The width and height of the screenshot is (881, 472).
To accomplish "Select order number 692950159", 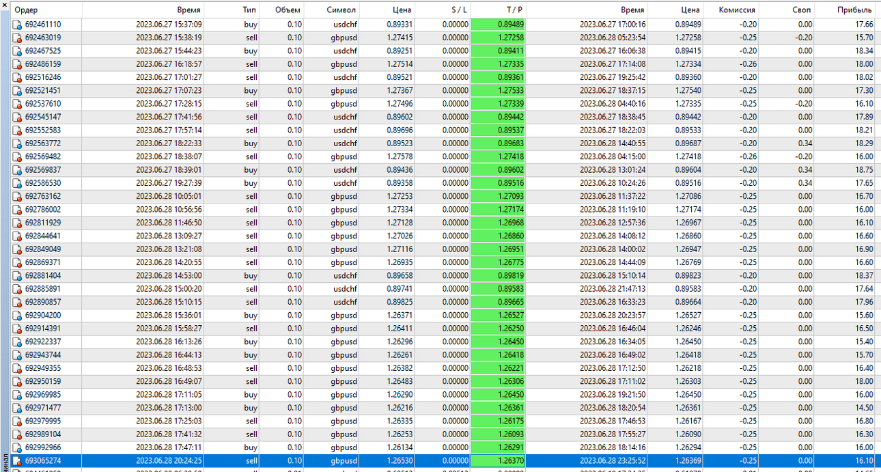I will tap(43, 381).
